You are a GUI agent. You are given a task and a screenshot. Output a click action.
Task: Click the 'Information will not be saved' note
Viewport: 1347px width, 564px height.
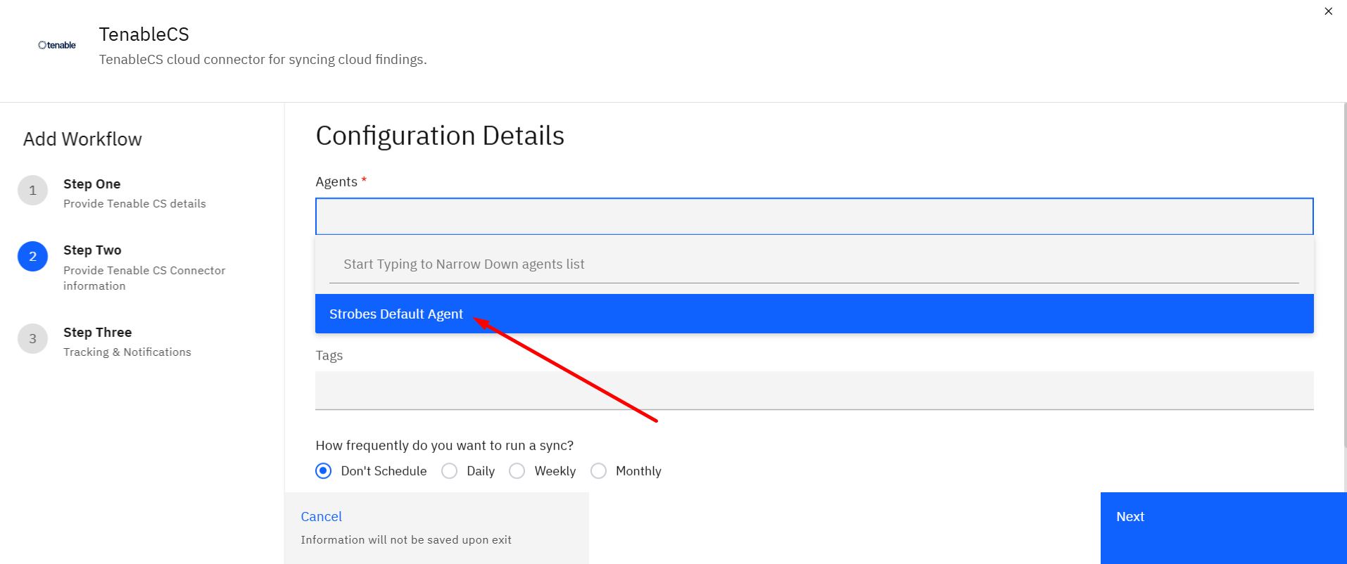click(406, 540)
